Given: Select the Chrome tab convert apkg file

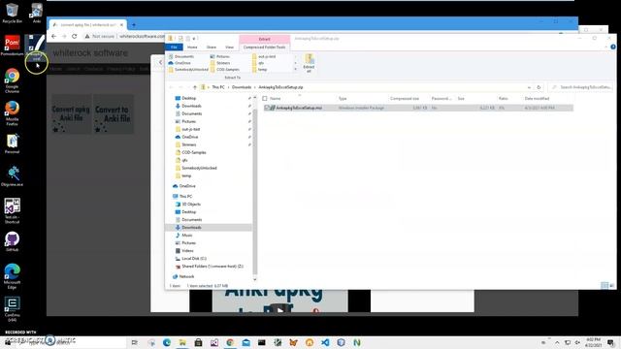Looking at the screenshot, I should click(x=88, y=25).
